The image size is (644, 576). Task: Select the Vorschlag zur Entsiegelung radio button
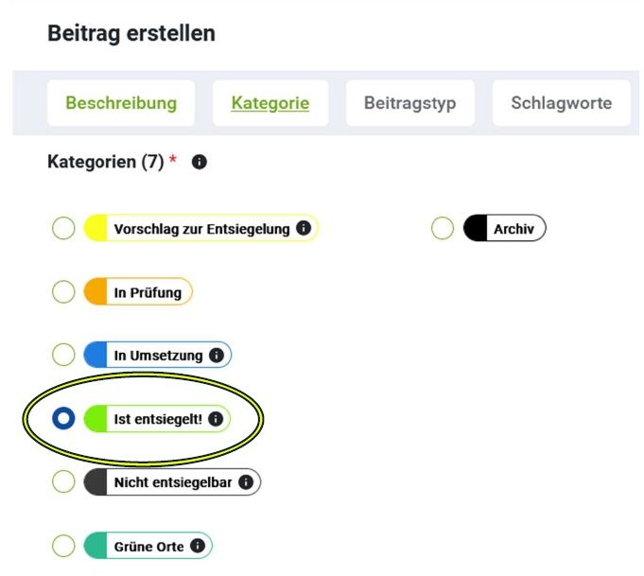[x=63, y=228]
